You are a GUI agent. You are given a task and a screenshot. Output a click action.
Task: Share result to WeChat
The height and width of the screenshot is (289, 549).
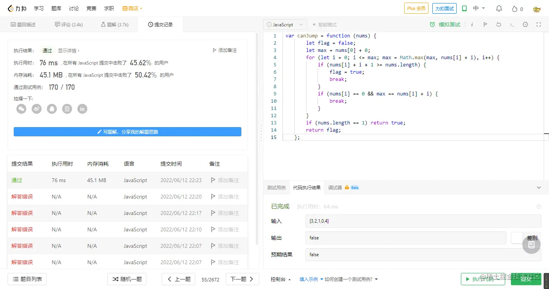click(21, 109)
